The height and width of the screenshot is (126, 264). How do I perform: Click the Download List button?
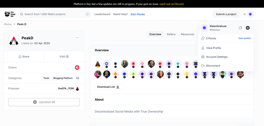pos(108,87)
